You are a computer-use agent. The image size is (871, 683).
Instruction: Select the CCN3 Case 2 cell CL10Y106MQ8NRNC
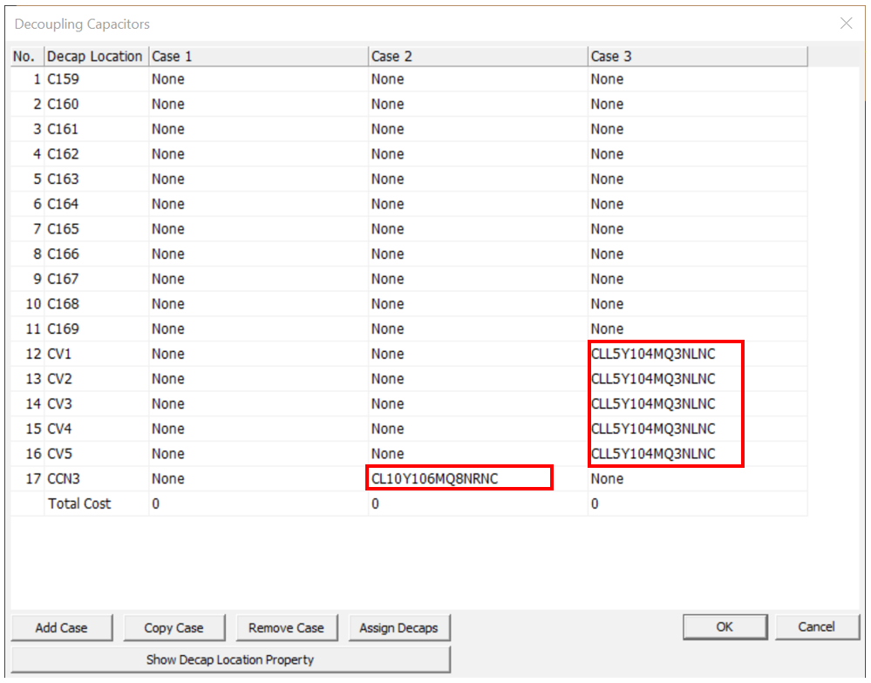[x=459, y=478]
